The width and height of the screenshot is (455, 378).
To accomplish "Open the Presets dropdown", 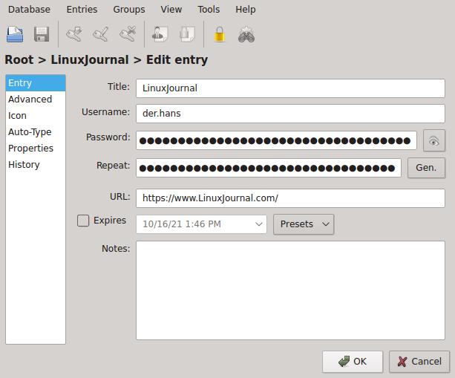I will pos(304,224).
